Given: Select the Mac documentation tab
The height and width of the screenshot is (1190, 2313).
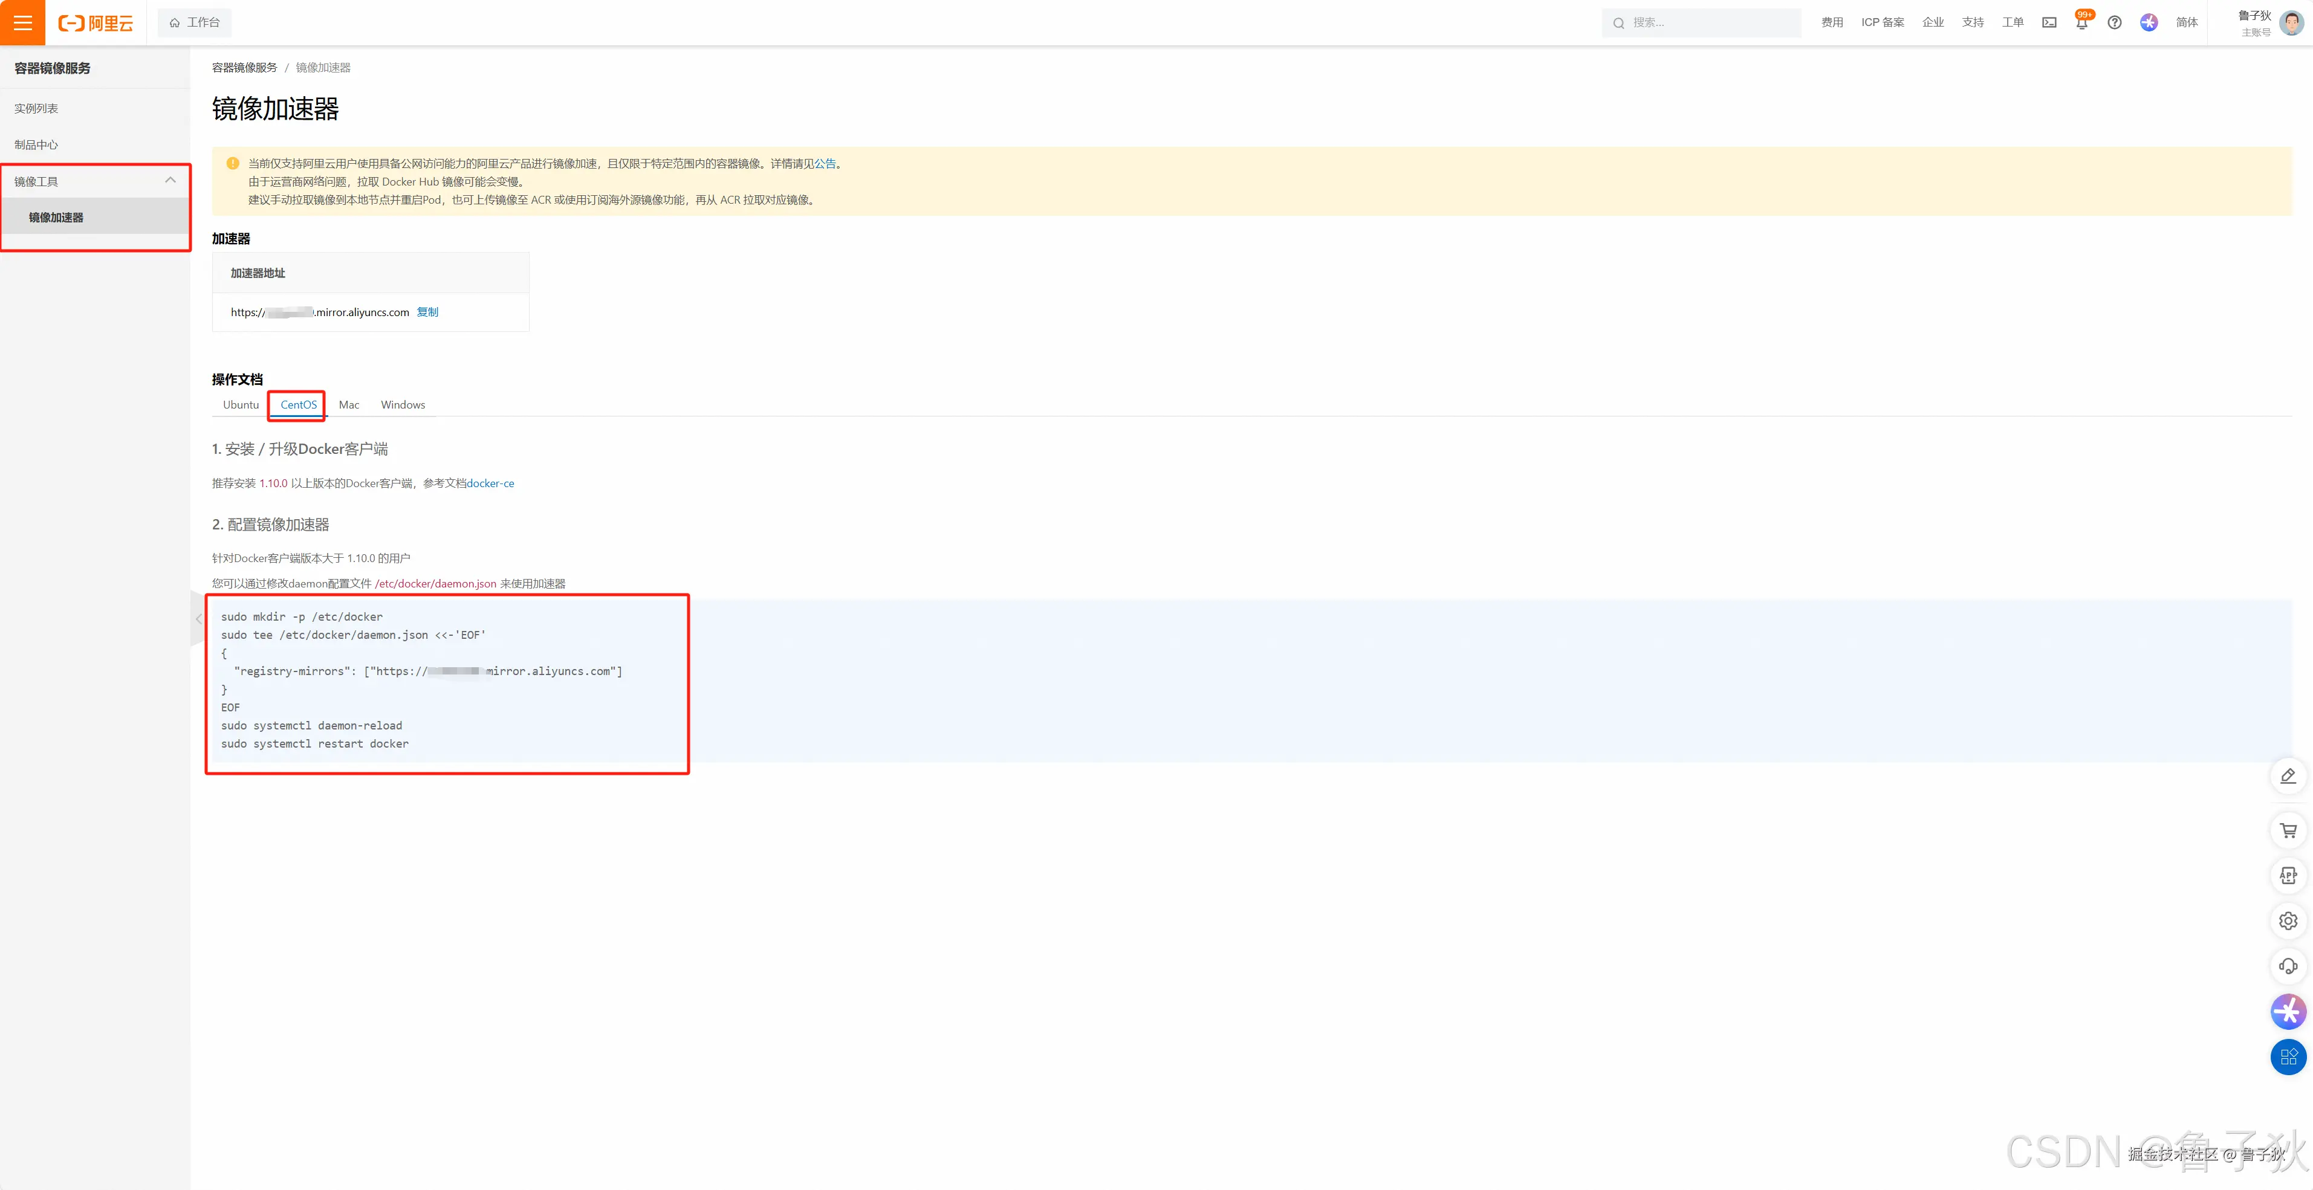Looking at the screenshot, I should tap(348, 405).
